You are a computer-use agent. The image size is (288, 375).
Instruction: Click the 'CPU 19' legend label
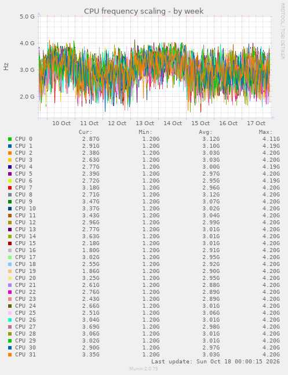[x=25, y=271]
